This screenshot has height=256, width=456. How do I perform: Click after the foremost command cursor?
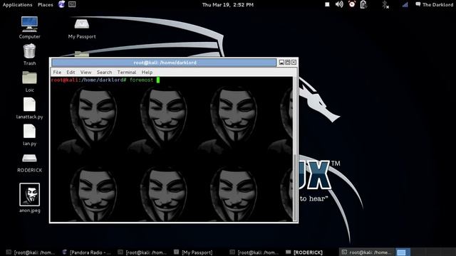click(x=158, y=80)
